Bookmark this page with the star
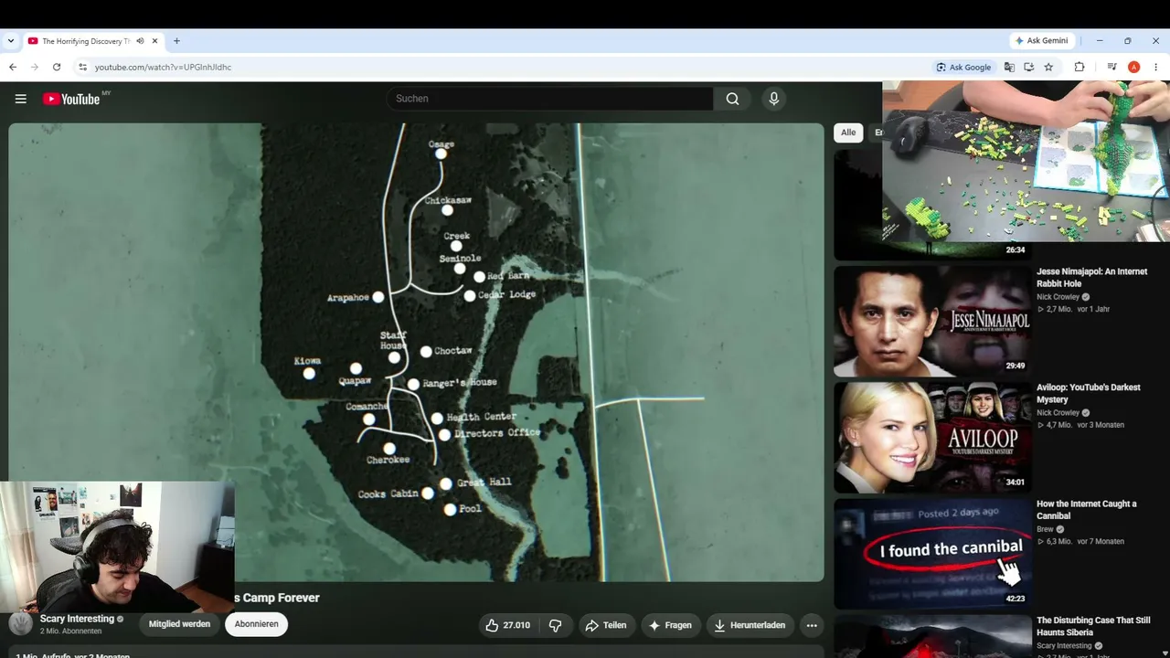Image resolution: width=1170 pixels, height=658 pixels. pos(1048,67)
